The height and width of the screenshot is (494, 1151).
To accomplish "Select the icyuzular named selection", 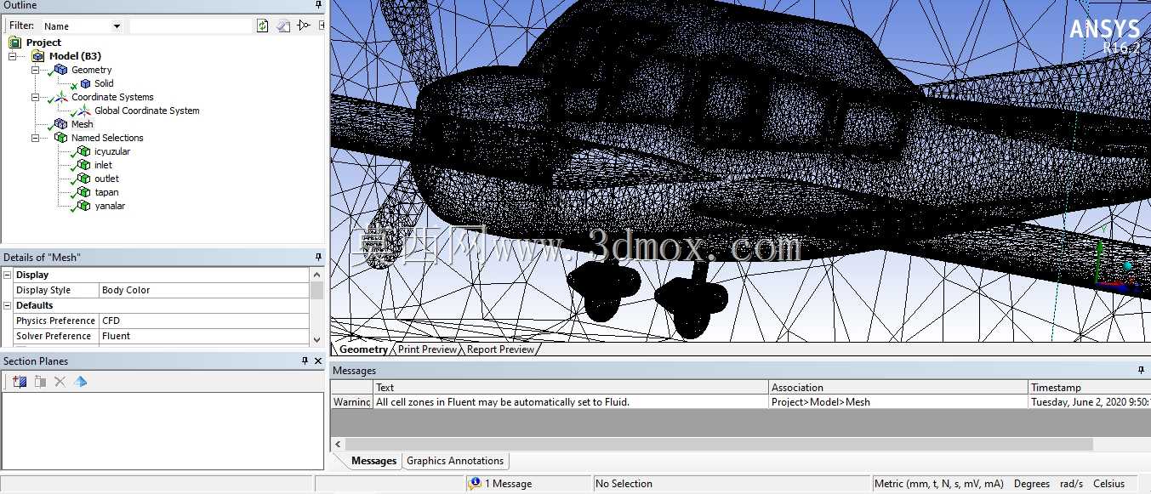I will 112,151.
